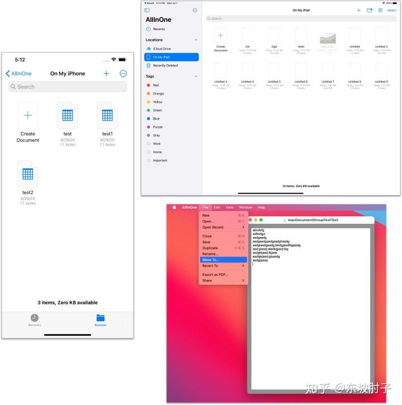Screen dimensions: 402x405
Task: Open the Hello document on iPad
Action: [x=301, y=41]
